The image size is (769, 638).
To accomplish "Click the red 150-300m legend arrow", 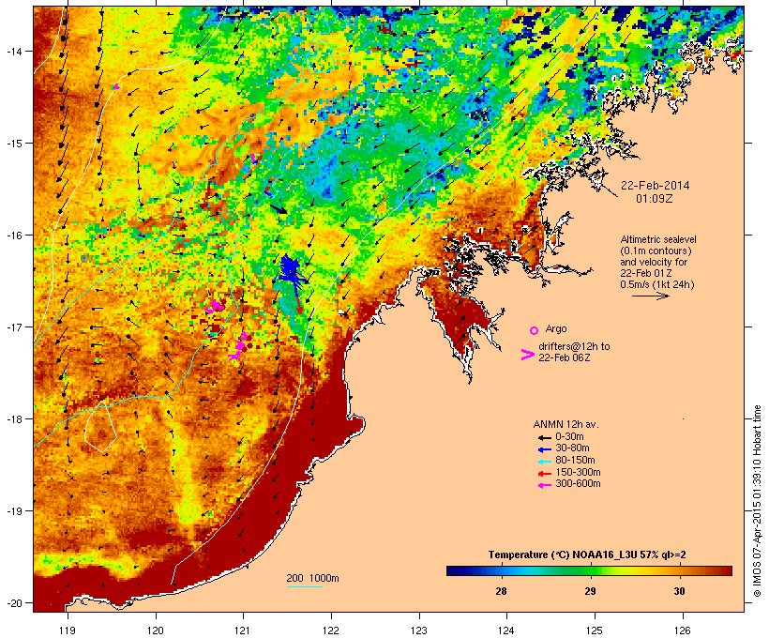I will tap(544, 473).
